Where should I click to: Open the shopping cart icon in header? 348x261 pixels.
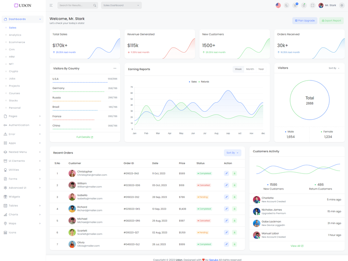pos(295,5)
